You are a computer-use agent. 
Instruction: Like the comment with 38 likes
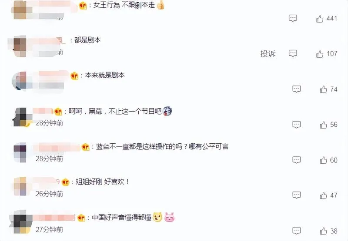point(323,231)
